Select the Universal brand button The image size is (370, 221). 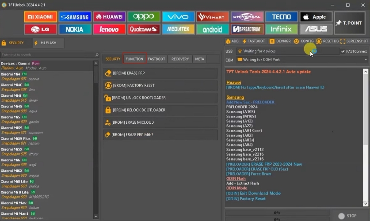[247, 17]
